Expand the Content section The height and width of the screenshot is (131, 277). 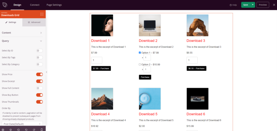22,33
